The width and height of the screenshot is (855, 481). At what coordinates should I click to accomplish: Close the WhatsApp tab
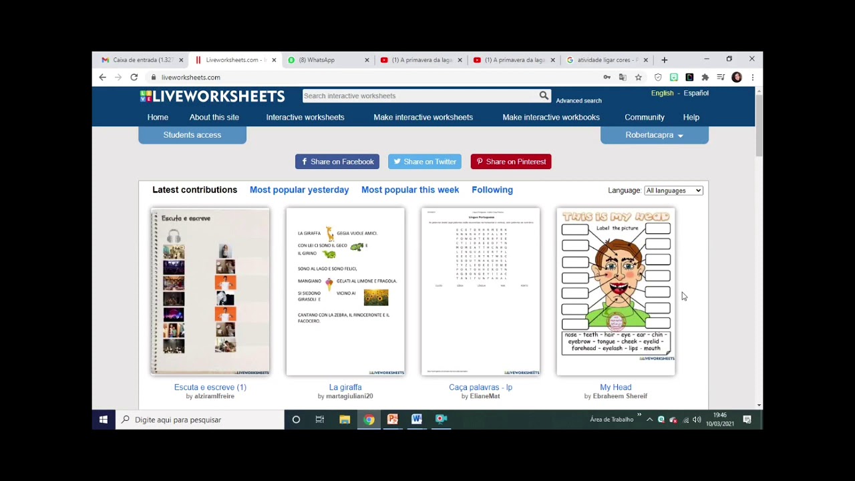pyautogui.click(x=367, y=60)
